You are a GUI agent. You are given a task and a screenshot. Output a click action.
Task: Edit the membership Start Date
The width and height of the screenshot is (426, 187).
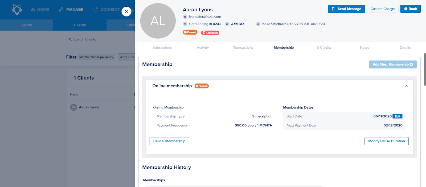pos(397,117)
